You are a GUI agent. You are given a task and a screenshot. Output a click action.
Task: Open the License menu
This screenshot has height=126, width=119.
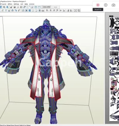(32, 4)
